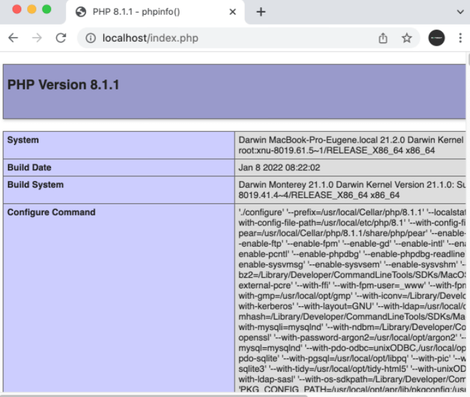This screenshot has width=470, height=397.
Task: Minimize the window with the yellow button
Action: (32, 9)
